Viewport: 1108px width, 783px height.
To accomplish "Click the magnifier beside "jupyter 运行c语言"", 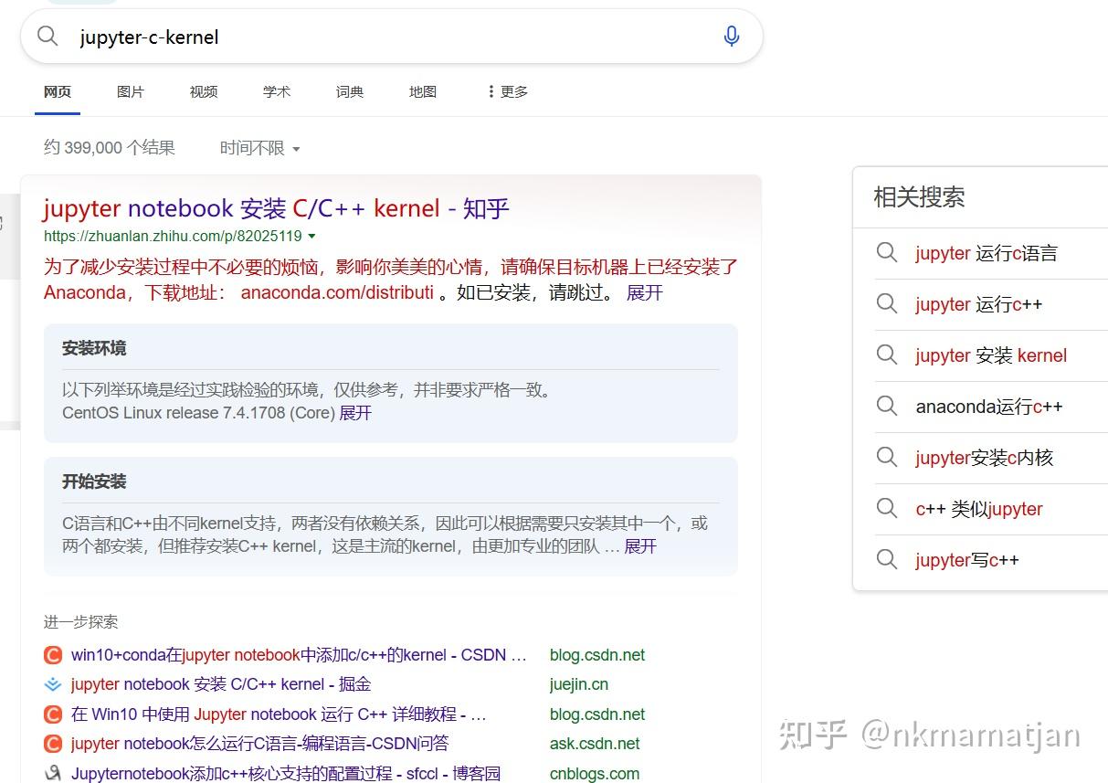I will pyautogui.click(x=887, y=253).
